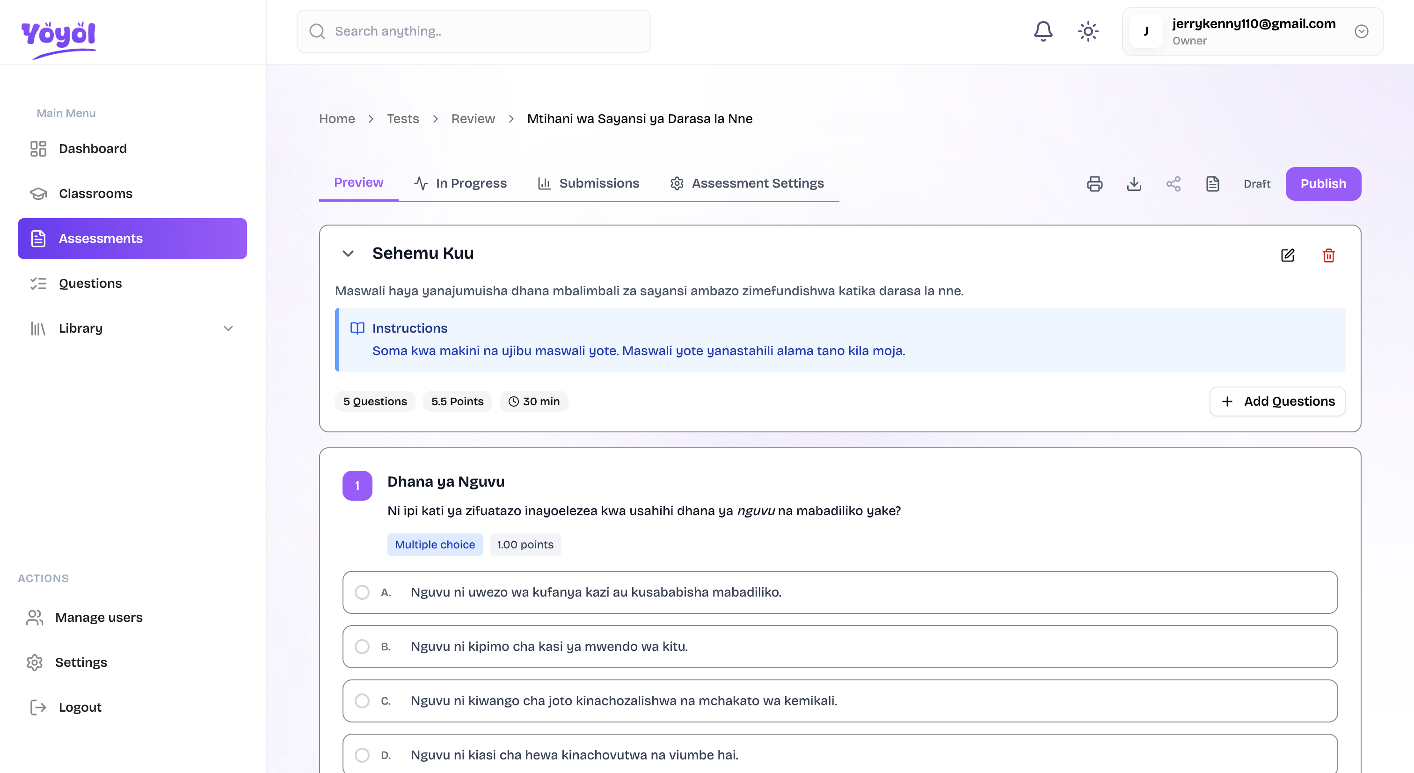Screen dimensions: 1414x773
Task: Click the notification bell icon
Action: coord(1043,31)
